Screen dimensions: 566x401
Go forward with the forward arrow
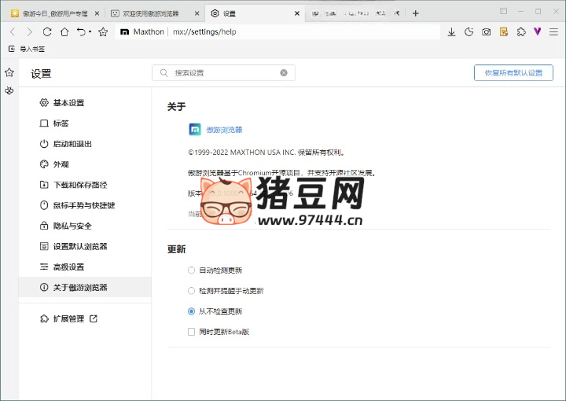(30, 31)
